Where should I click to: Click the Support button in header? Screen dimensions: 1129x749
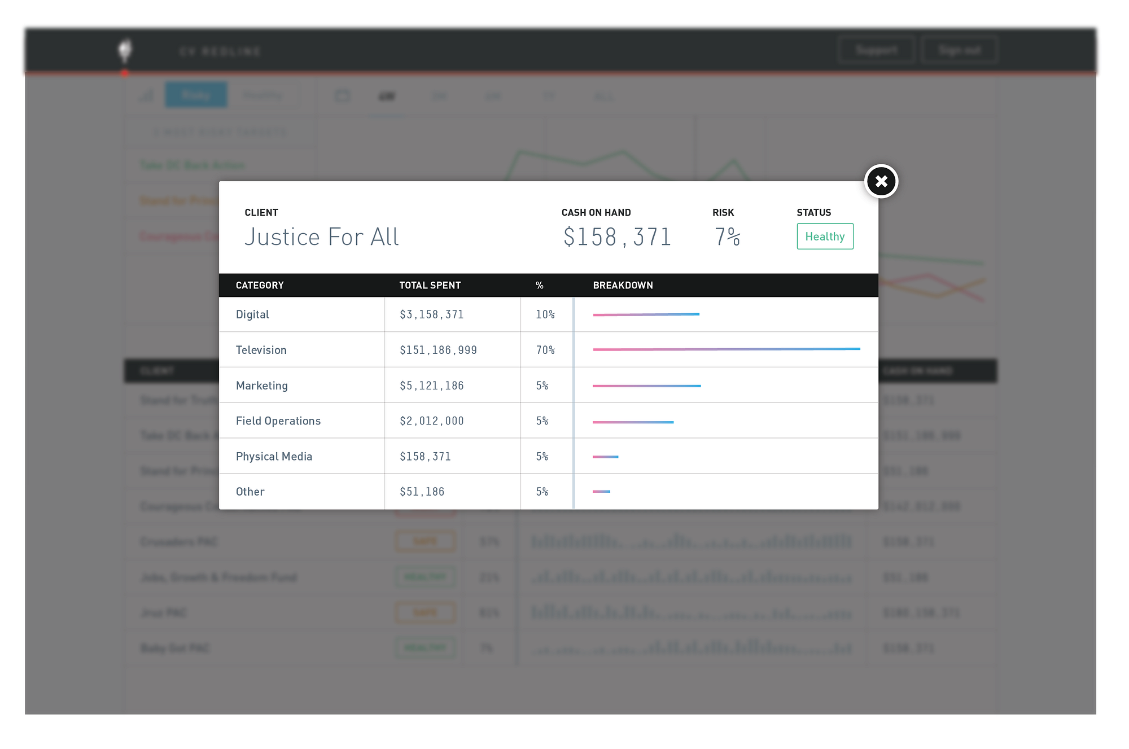click(876, 50)
